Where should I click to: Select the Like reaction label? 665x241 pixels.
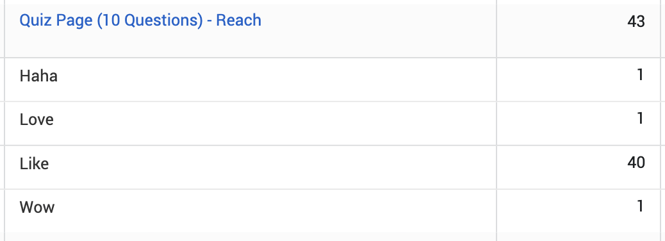click(x=34, y=163)
